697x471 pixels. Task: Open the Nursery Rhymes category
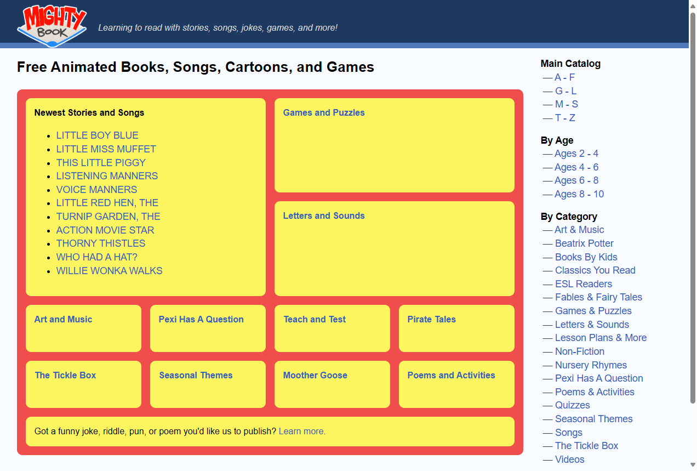[591, 365]
